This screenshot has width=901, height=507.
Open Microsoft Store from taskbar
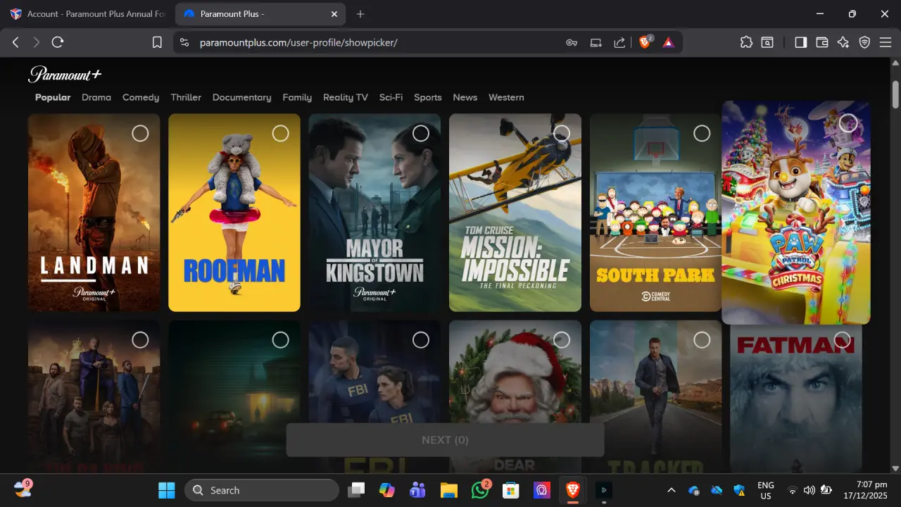511,490
